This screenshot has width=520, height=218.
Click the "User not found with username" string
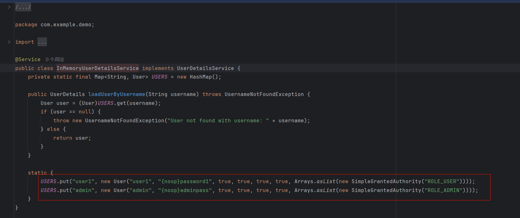pos(218,121)
